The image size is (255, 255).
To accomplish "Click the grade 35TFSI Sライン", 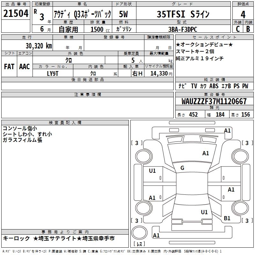I will click(x=183, y=14).
